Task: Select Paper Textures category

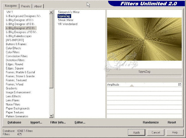Action: [15, 112]
